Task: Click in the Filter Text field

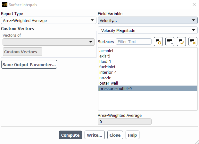Action: (134, 42)
